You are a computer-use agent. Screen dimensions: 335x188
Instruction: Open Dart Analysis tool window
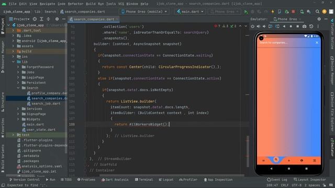coord(115,180)
